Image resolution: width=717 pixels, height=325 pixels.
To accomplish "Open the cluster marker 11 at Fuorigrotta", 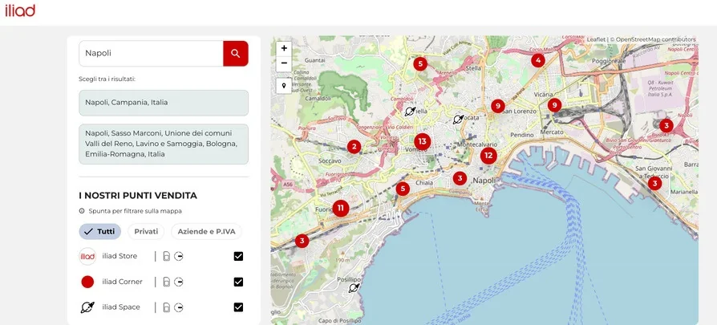I will pos(341,209).
